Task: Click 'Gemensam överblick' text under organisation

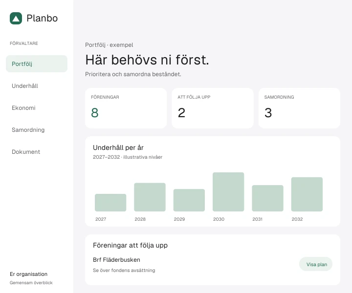Action: pos(31,283)
